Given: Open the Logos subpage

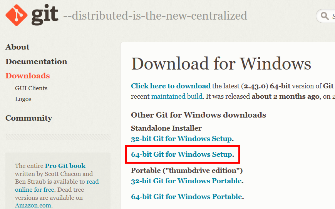Looking at the screenshot, I should [23, 99].
